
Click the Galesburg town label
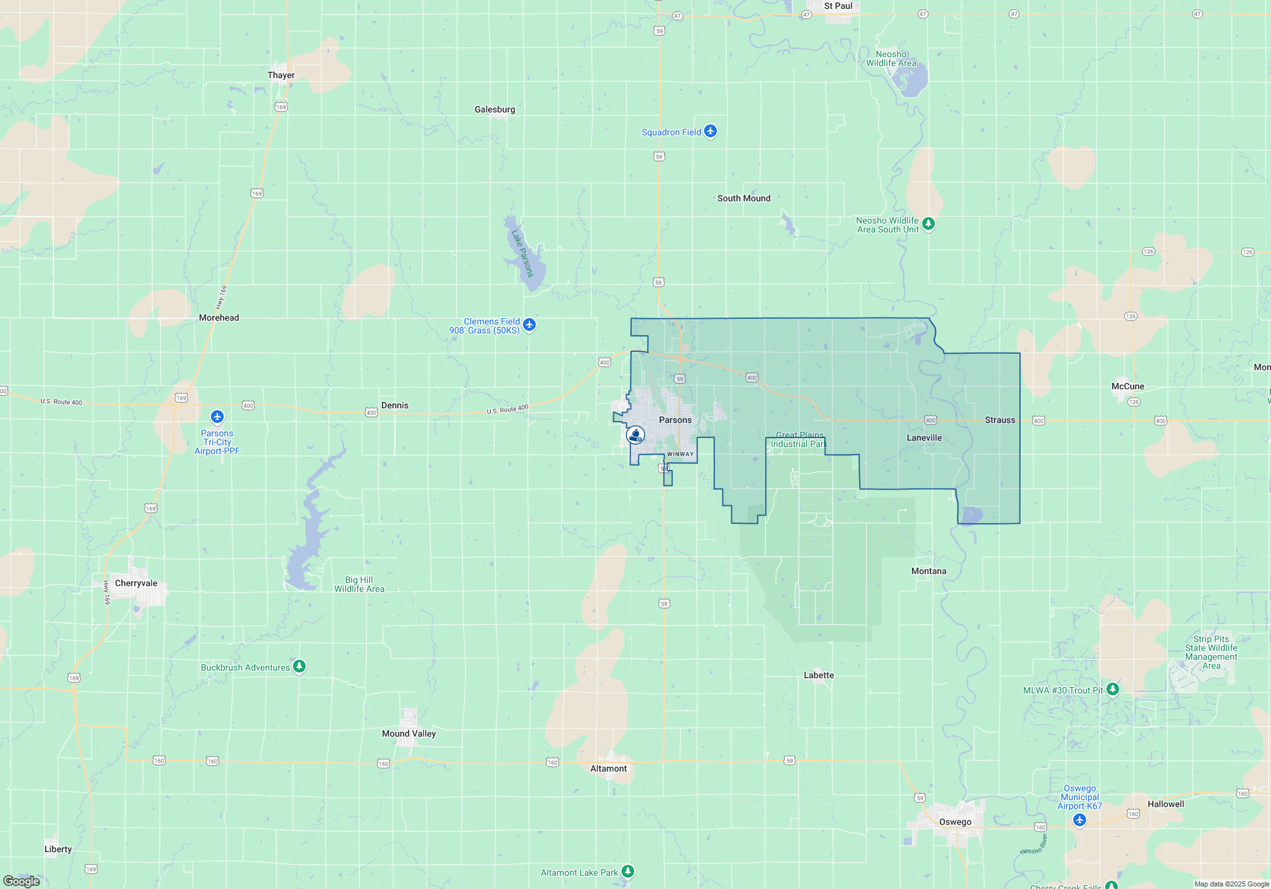point(494,109)
